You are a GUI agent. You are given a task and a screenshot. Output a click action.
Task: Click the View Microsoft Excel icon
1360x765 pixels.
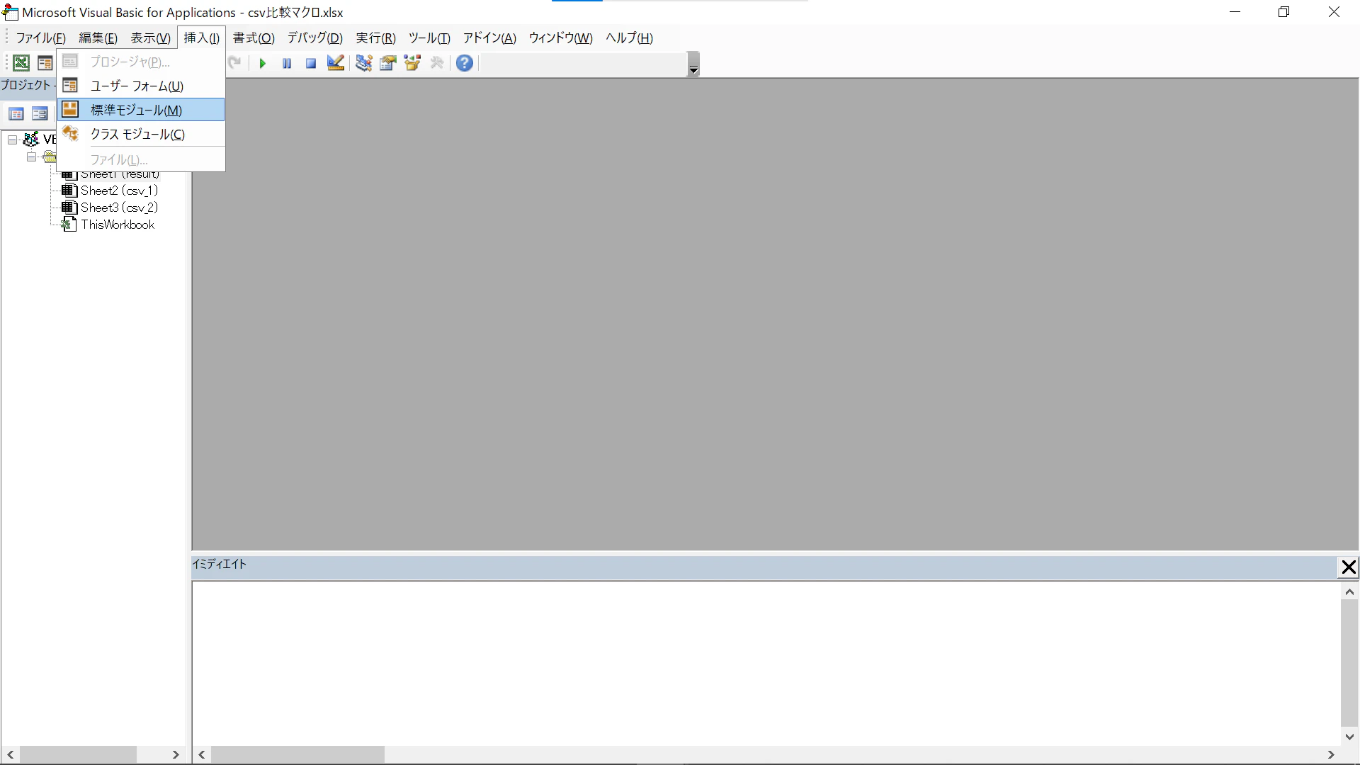21,63
